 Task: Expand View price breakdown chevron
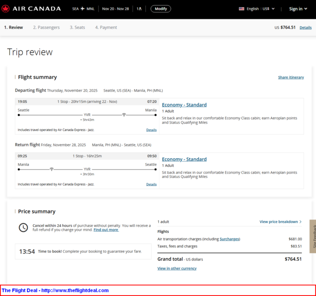[x=300, y=222]
